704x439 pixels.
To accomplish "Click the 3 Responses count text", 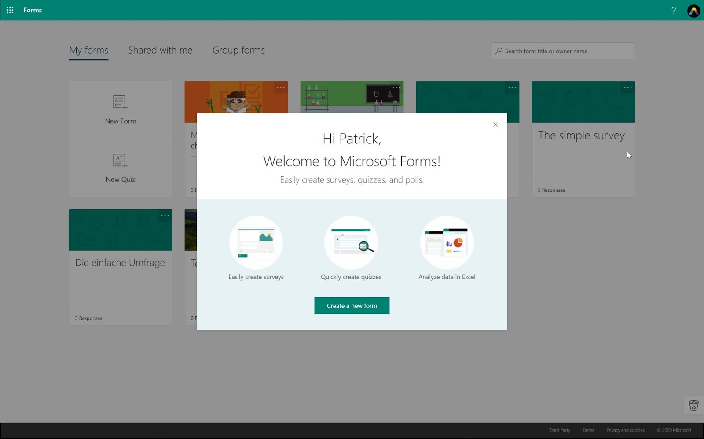I will pyautogui.click(x=88, y=318).
